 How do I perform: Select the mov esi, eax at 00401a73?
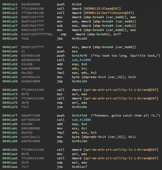[x=72, y=94]
